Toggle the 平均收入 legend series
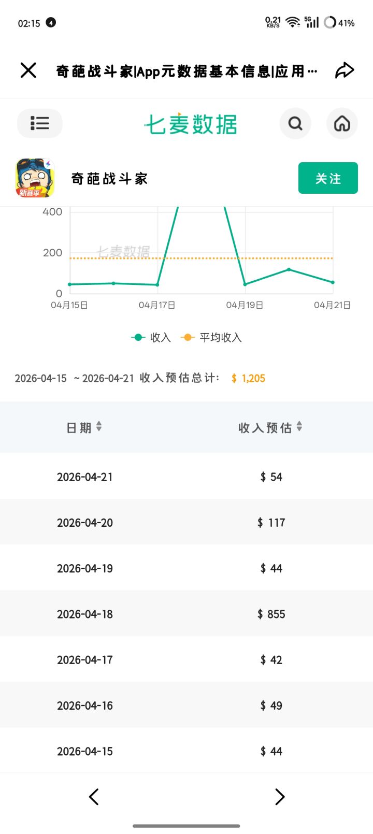373x834 pixels. click(x=211, y=337)
